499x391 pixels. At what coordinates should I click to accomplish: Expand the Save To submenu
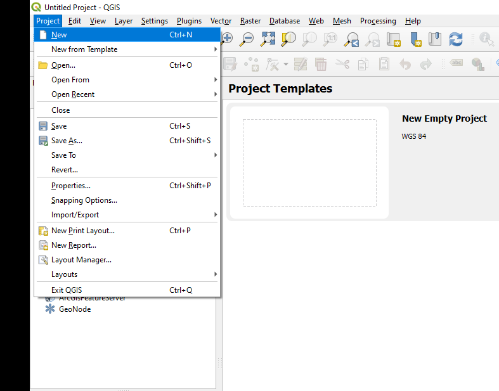127,155
